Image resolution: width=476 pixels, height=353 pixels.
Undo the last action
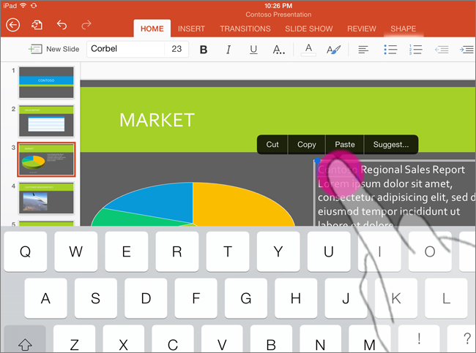tap(62, 25)
